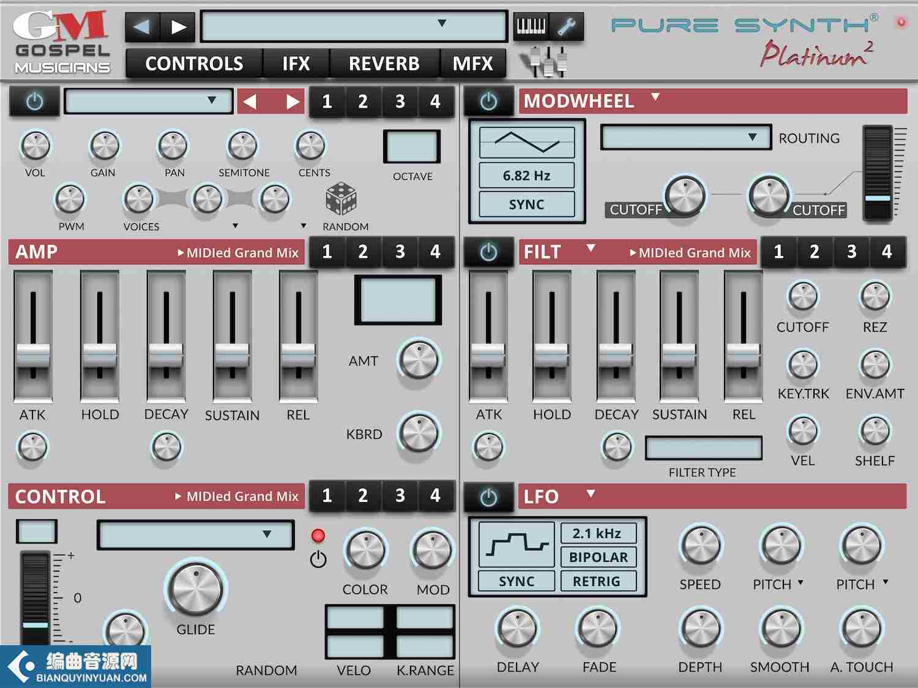Toggle the LFO RETRIG option
The height and width of the screenshot is (688, 918).
(599, 581)
